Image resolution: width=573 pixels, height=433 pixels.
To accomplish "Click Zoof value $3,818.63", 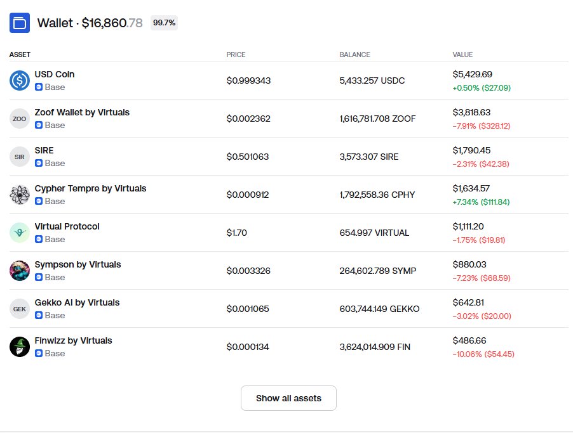I will point(471,112).
